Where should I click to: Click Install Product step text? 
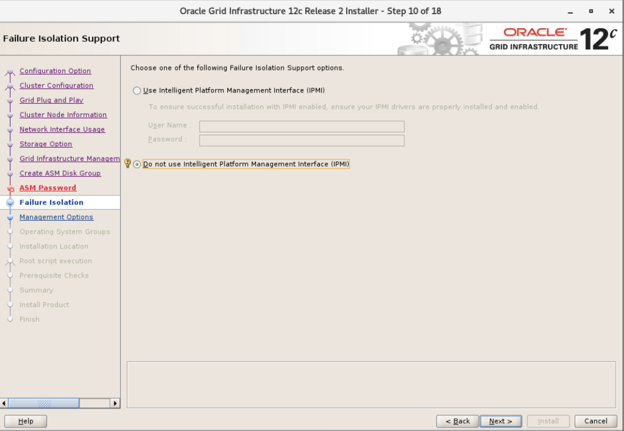click(x=44, y=305)
